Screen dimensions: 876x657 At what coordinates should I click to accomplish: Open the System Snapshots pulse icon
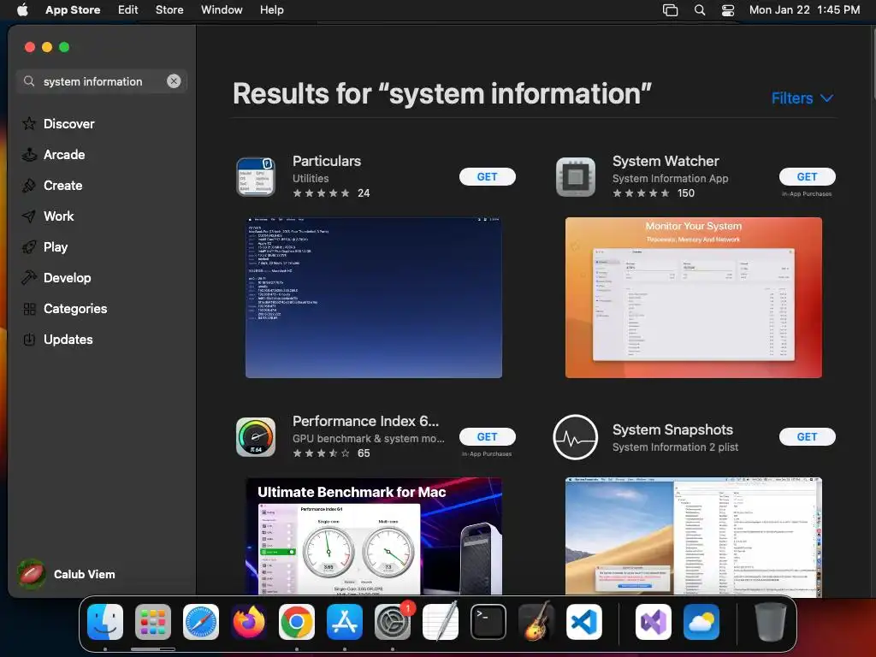[576, 437]
